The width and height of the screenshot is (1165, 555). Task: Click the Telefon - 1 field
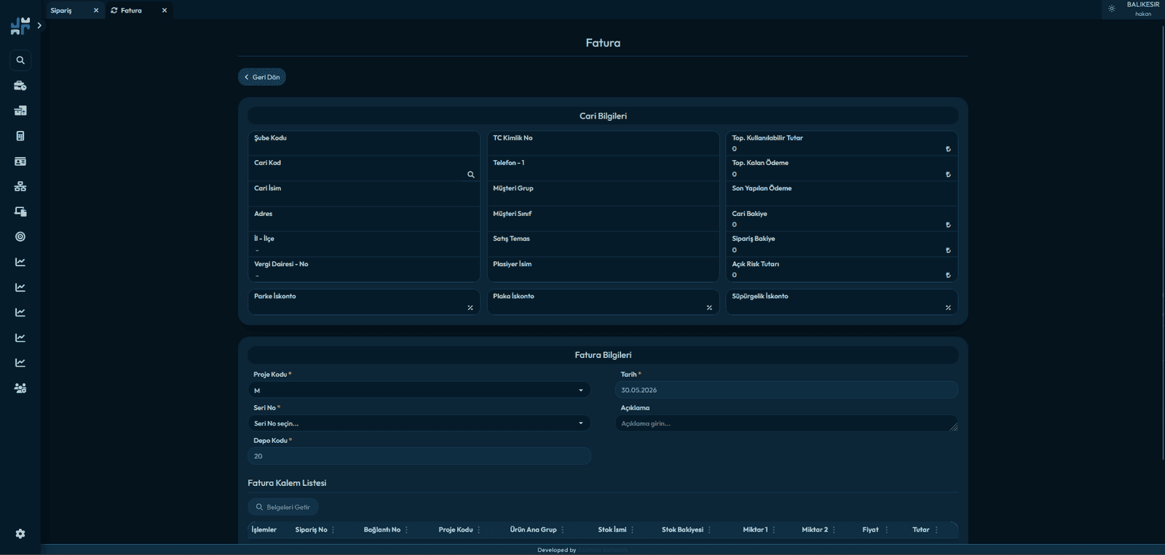[603, 168]
